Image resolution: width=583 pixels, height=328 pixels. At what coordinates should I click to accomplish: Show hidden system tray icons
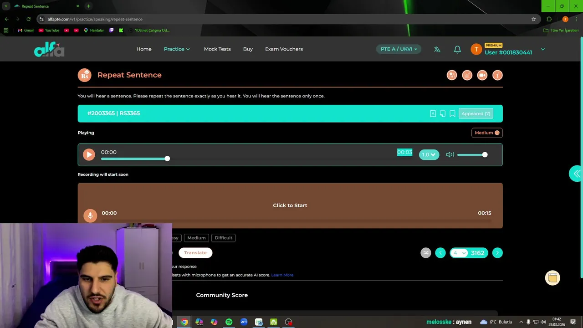pos(521,322)
